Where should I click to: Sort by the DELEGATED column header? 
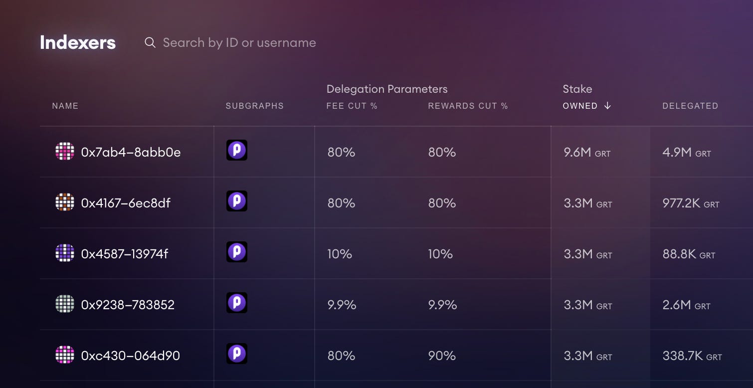(690, 106)
